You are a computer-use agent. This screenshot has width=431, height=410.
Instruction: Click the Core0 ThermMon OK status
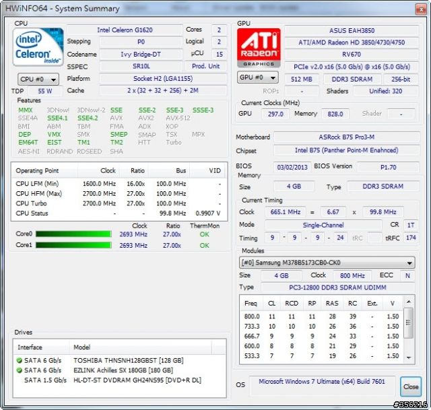point(204,234)
